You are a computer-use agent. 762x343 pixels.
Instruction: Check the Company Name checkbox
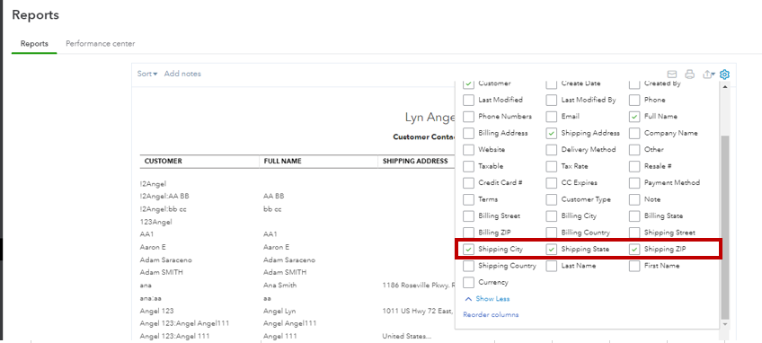point(634,133)
